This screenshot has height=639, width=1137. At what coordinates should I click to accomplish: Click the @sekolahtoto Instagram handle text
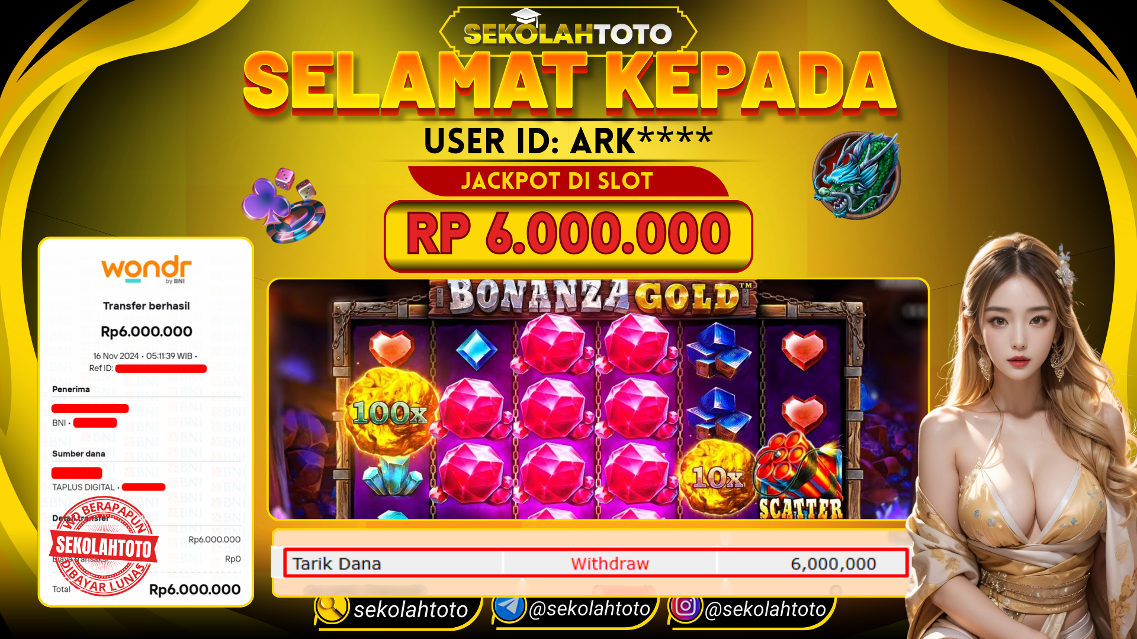766,609
